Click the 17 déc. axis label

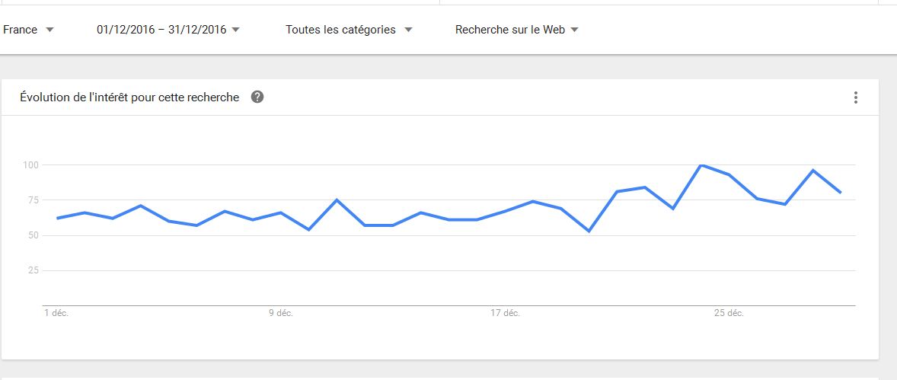pyautogui.click(x=506, y=313)
